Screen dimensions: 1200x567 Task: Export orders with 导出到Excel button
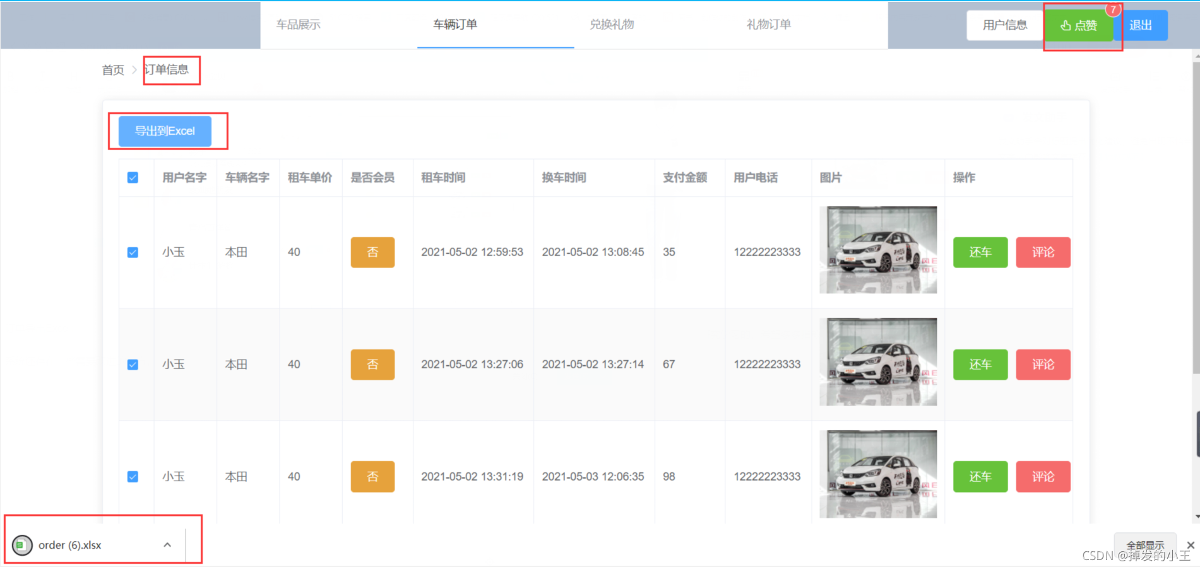[165, 131]
